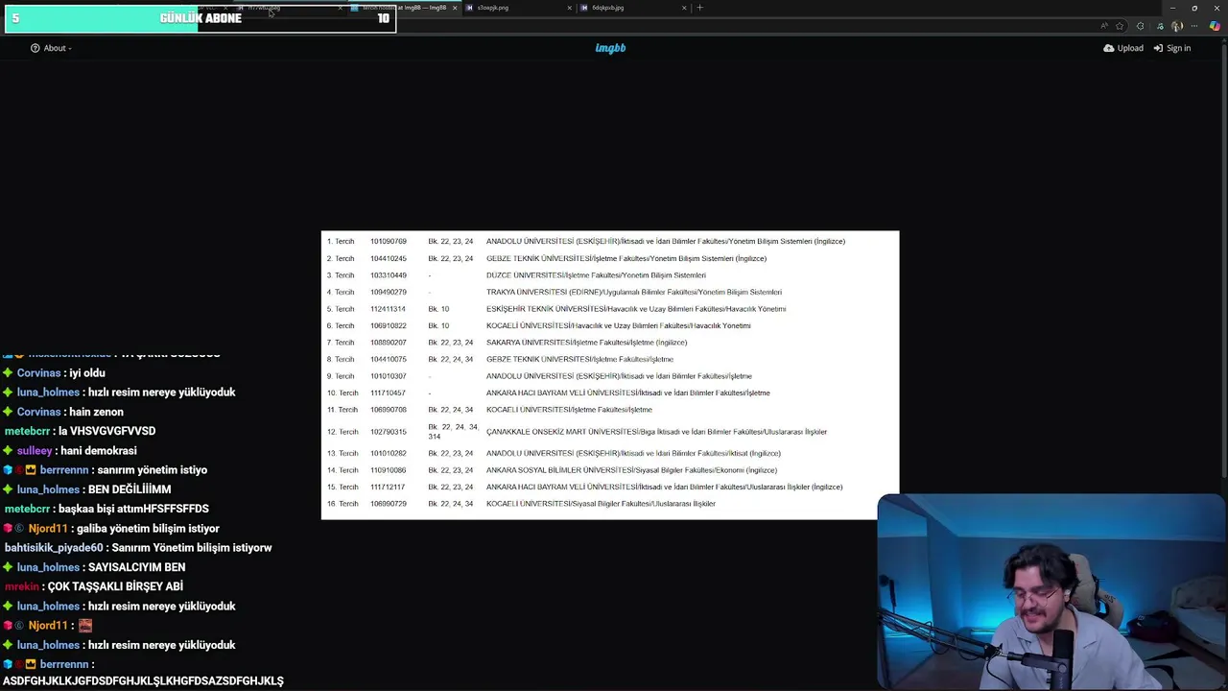
Task: Click the Read aloud icon in address bar
Action: tap(1104, 26)
